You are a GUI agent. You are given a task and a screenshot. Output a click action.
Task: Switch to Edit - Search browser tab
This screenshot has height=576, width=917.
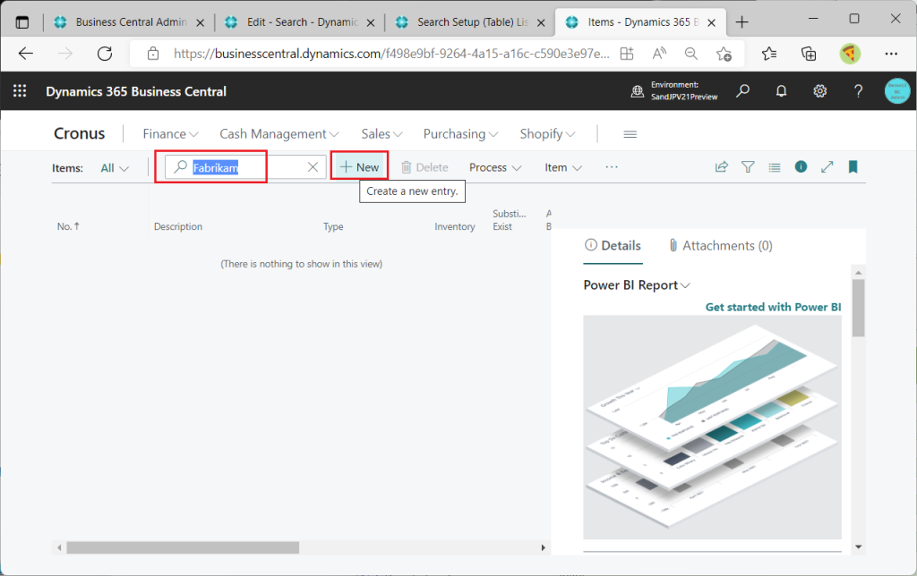click(x=299, y=22)
